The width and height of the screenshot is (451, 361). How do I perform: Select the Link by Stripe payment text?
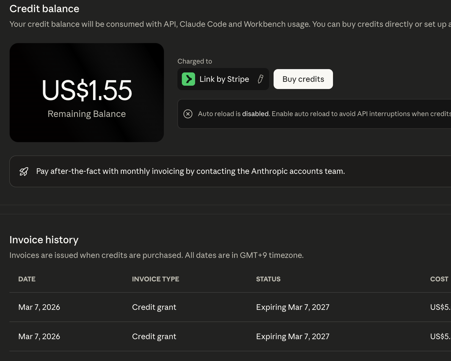224,79
